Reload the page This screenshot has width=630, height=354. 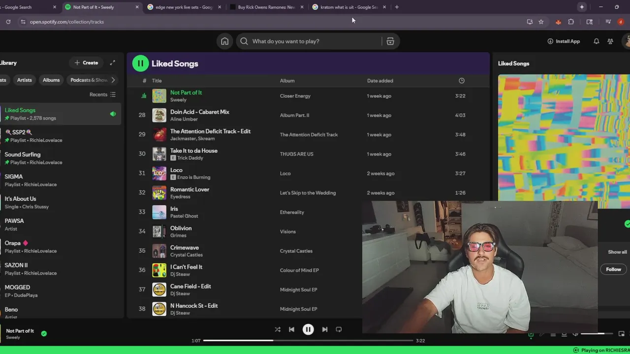8,22
